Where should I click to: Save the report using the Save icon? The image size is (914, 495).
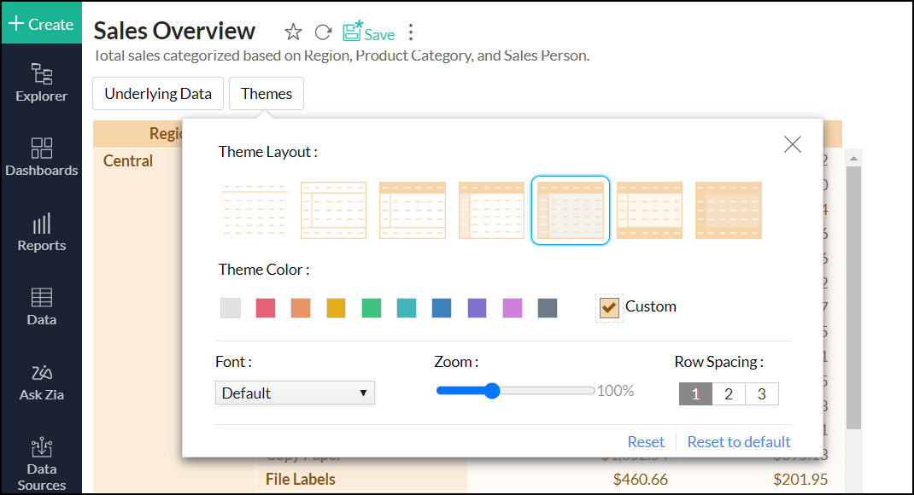[368, 33]
